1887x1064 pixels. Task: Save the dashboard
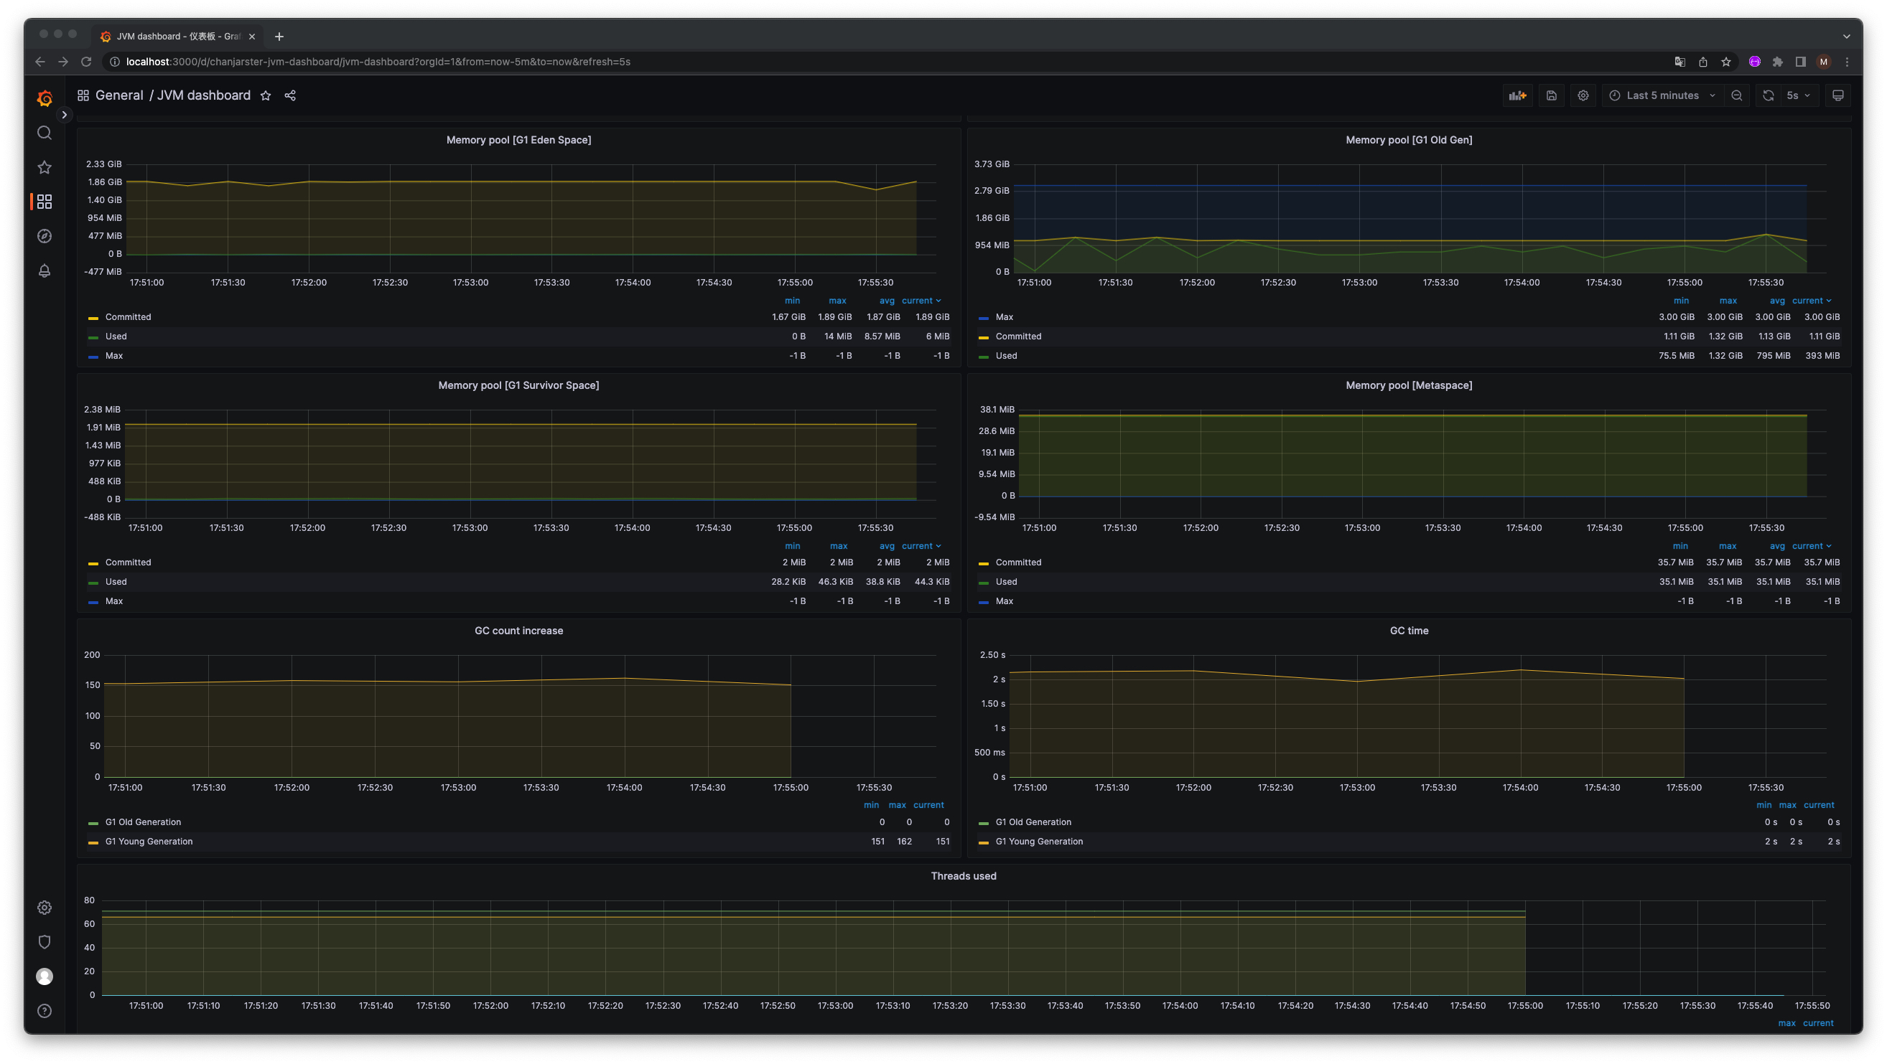(x=1552, y=96)
